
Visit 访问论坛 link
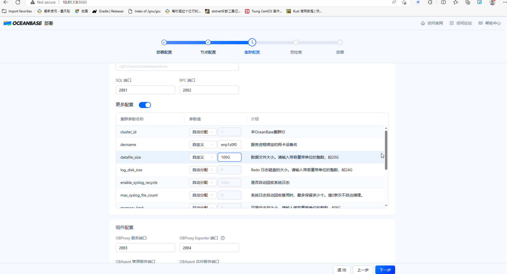pyautogui.click(x=461, y=23)
